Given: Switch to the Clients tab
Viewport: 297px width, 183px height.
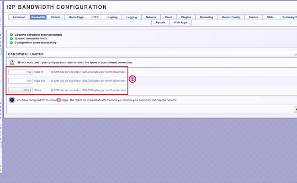Looking at the screenshot, I should point(55,17).
